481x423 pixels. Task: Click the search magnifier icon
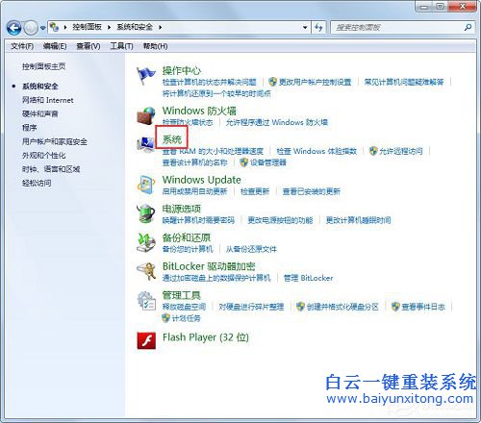468,28
